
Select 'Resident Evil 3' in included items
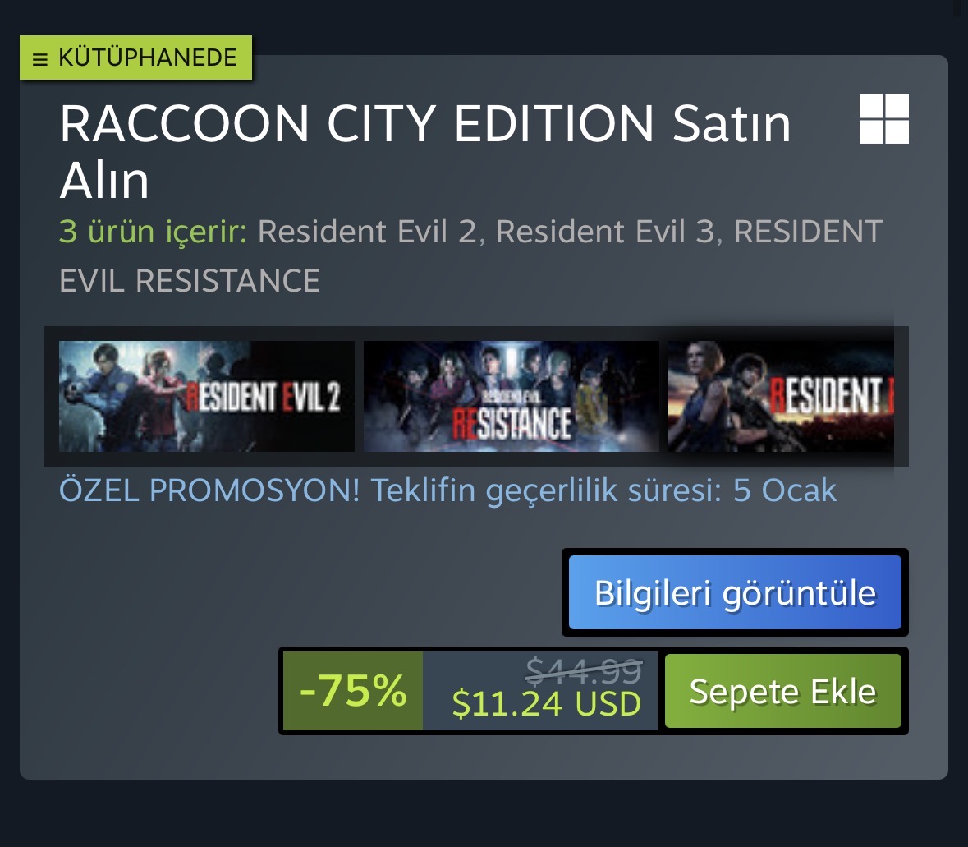(605, 232)
